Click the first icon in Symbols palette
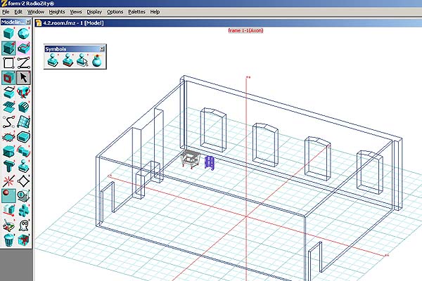This screenshot has width=422, height=281. 53,61
